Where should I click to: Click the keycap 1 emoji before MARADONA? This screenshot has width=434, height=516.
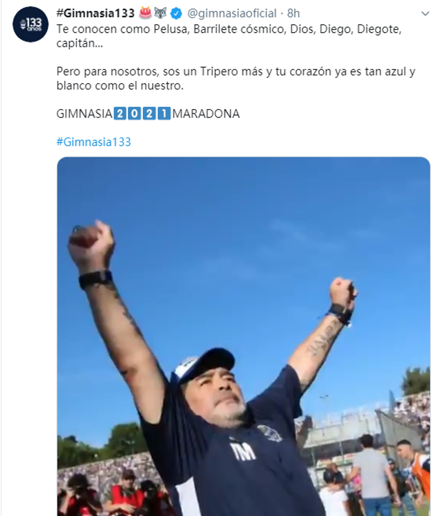(164, 113)
